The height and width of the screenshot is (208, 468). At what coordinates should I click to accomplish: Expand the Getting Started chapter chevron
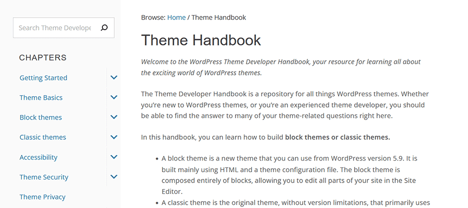114,78
